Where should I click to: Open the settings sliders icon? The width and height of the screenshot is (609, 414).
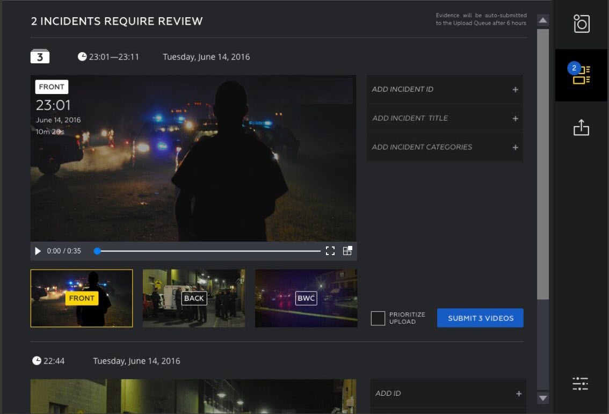point(581,383)
